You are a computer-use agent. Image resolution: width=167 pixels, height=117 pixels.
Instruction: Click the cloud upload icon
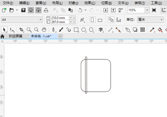click(x=38, y=10)
